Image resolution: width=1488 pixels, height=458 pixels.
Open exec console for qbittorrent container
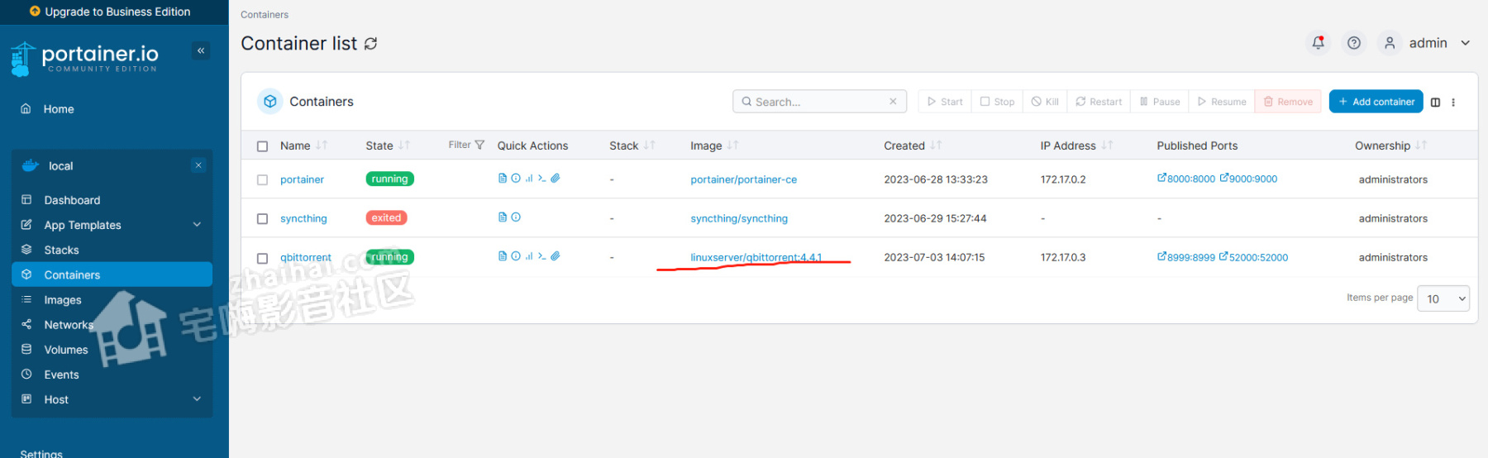(x=541, y=256)
